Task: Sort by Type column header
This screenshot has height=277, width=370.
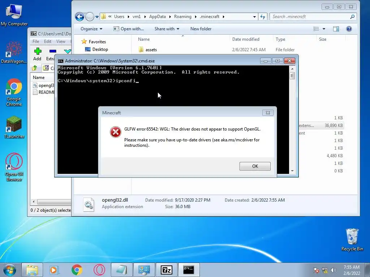Action: pos(280,39)
